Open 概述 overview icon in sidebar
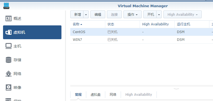The height and width of the screenshot is (101, 213). pos(9,18)
